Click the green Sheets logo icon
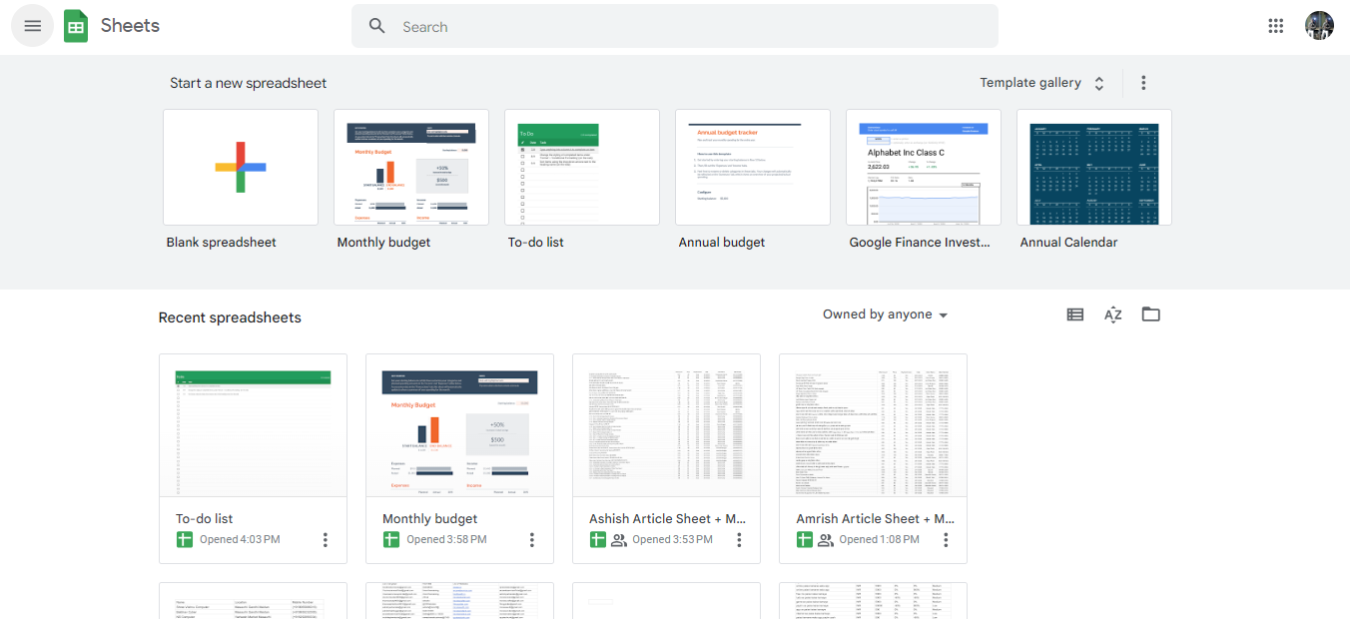Image resolution: width=1351 pixels, height=619 pixels. click(76, 26)
